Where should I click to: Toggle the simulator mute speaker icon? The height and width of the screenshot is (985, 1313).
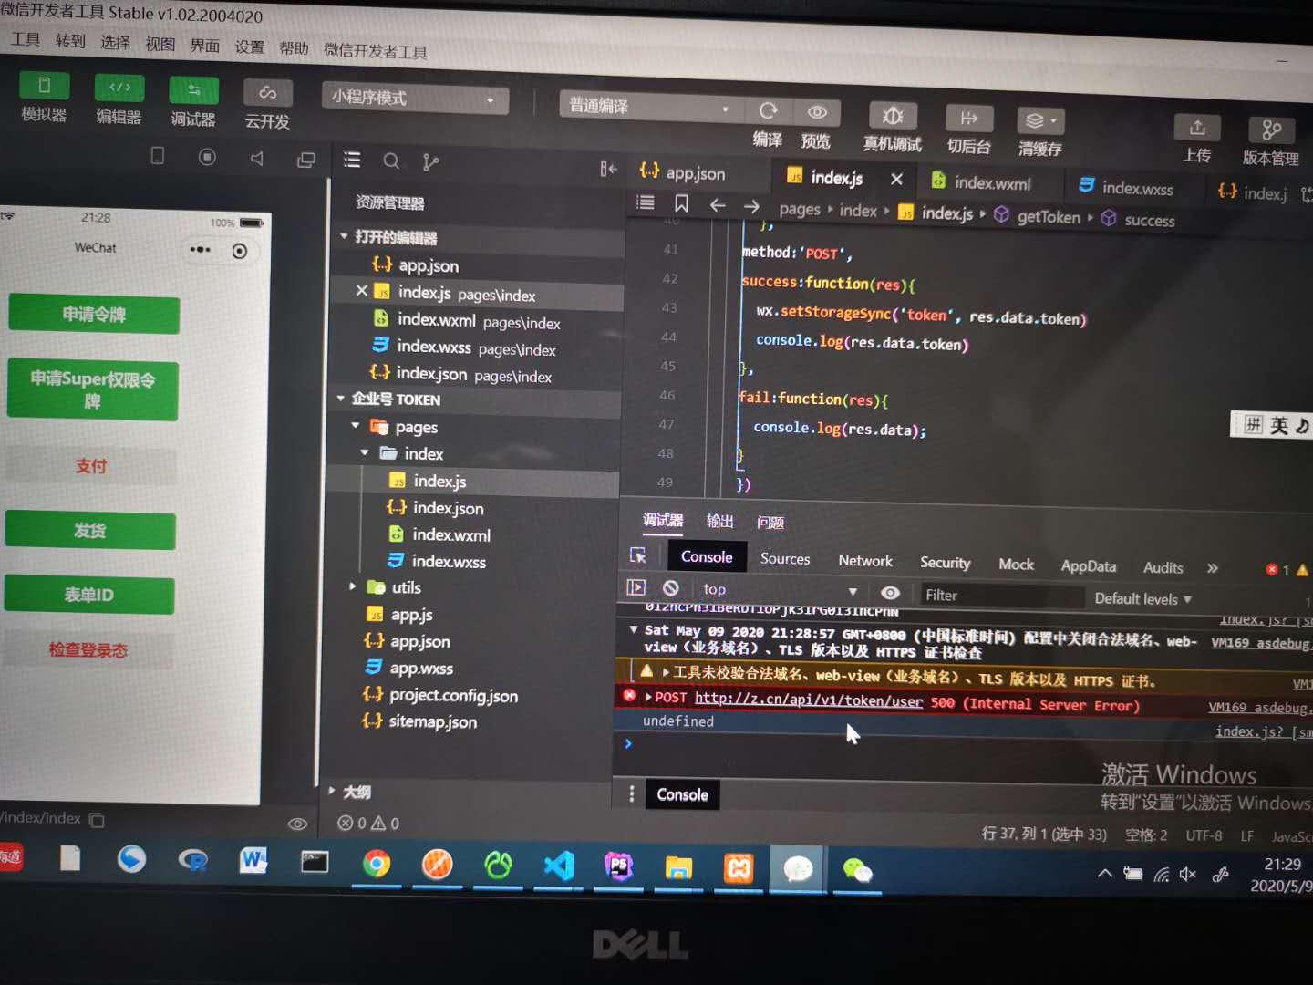pos(257,159)
